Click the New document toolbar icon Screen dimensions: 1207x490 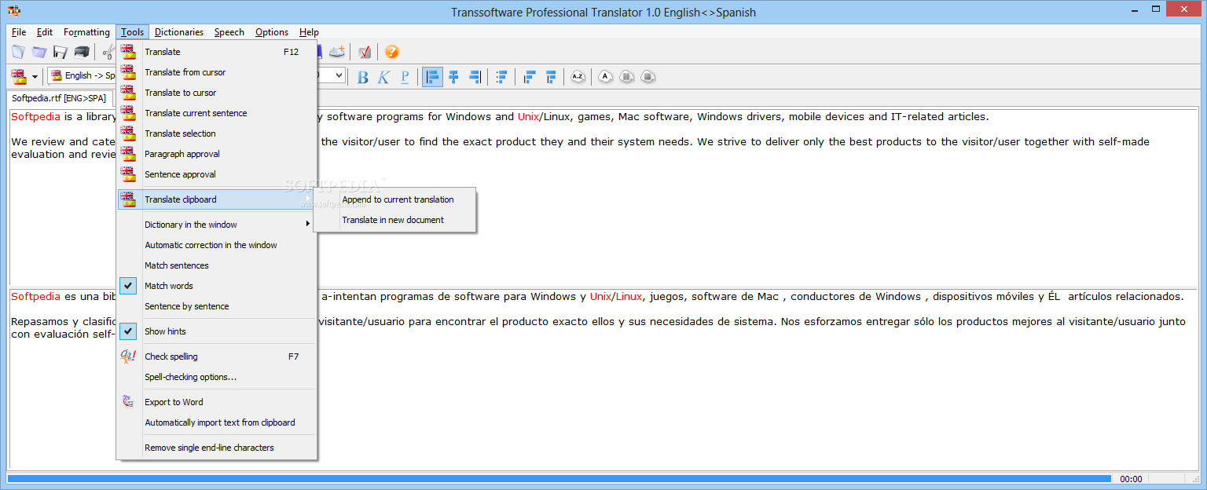click(18, 52)
